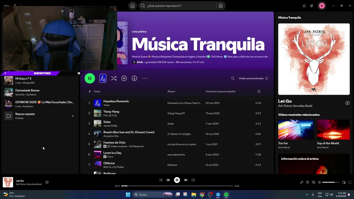The image size is (354, 199).
Task: Toggle shuffle for the Música Tranquila playlist
Action: tap(114, 78)
